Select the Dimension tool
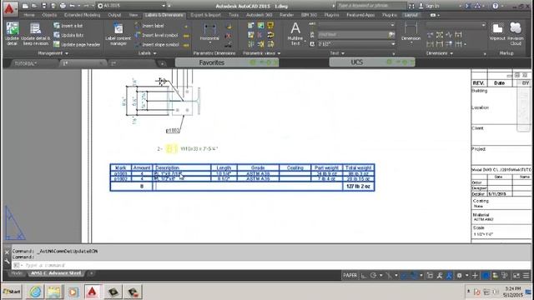The width and height of the screenshot is (534, 300). pos(411,32)
